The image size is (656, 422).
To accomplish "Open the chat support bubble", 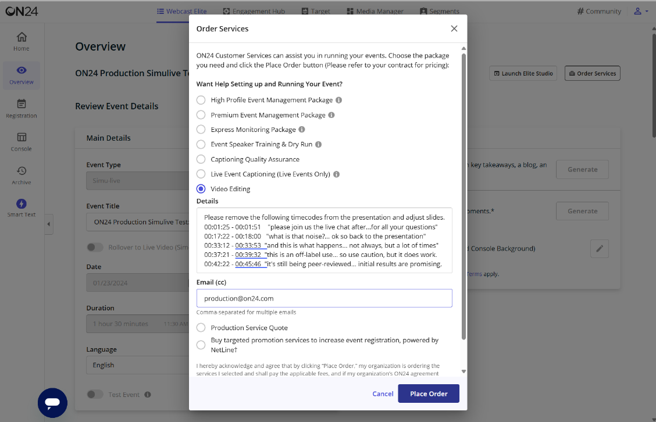I will [x=52, y=403].
